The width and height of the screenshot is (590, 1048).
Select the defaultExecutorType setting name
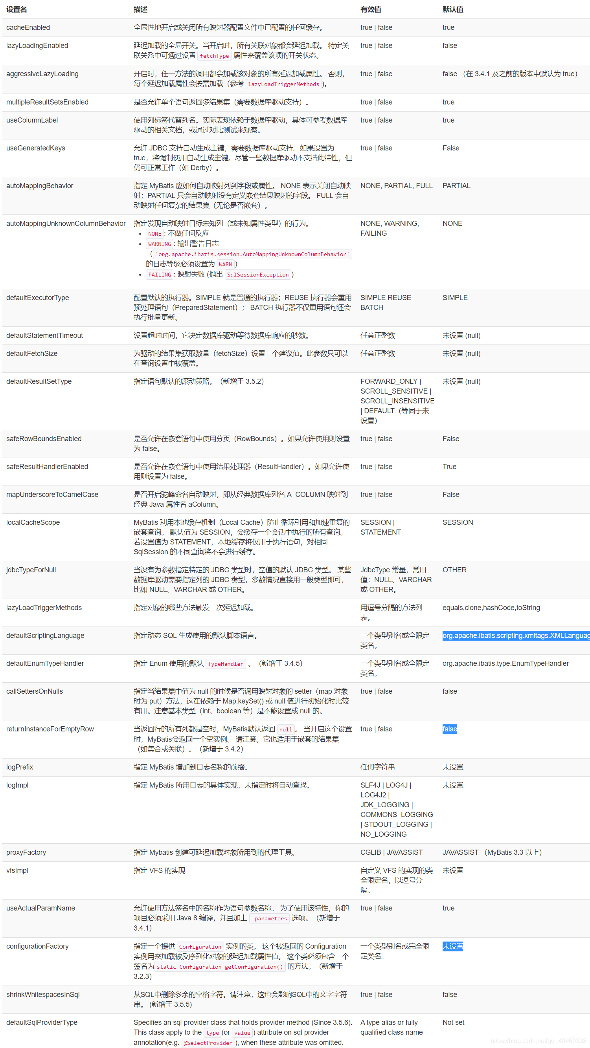click(38, 298)
